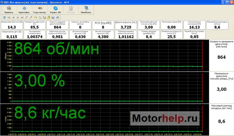Select Адаптация расхода воздуха на ХХ cell
This screenshot has width=234, height=136.
coord(58,35)
